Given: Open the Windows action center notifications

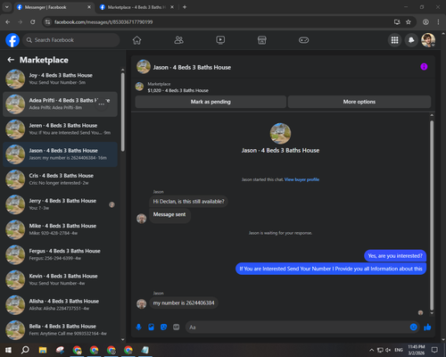Looking at the screenshot, I should [x=434, y=350].
